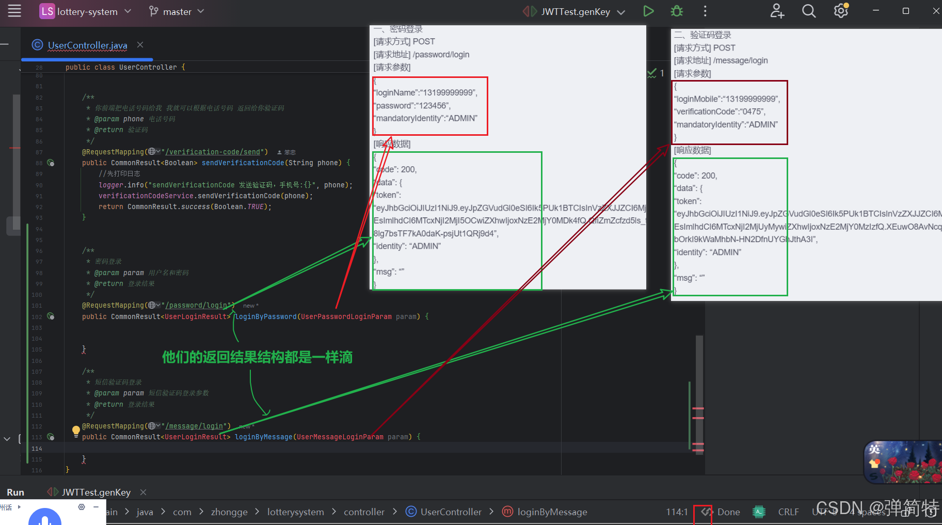Click the loginByPassword method name
This screenshot has width=942, height=525.
click(x=266, y=316)
